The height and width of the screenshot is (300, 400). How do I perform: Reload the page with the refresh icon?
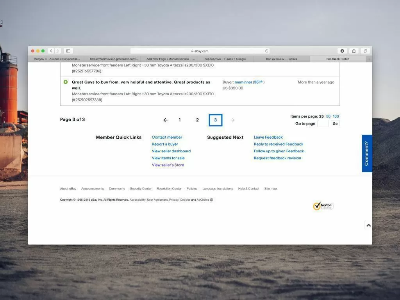[266, 51]
